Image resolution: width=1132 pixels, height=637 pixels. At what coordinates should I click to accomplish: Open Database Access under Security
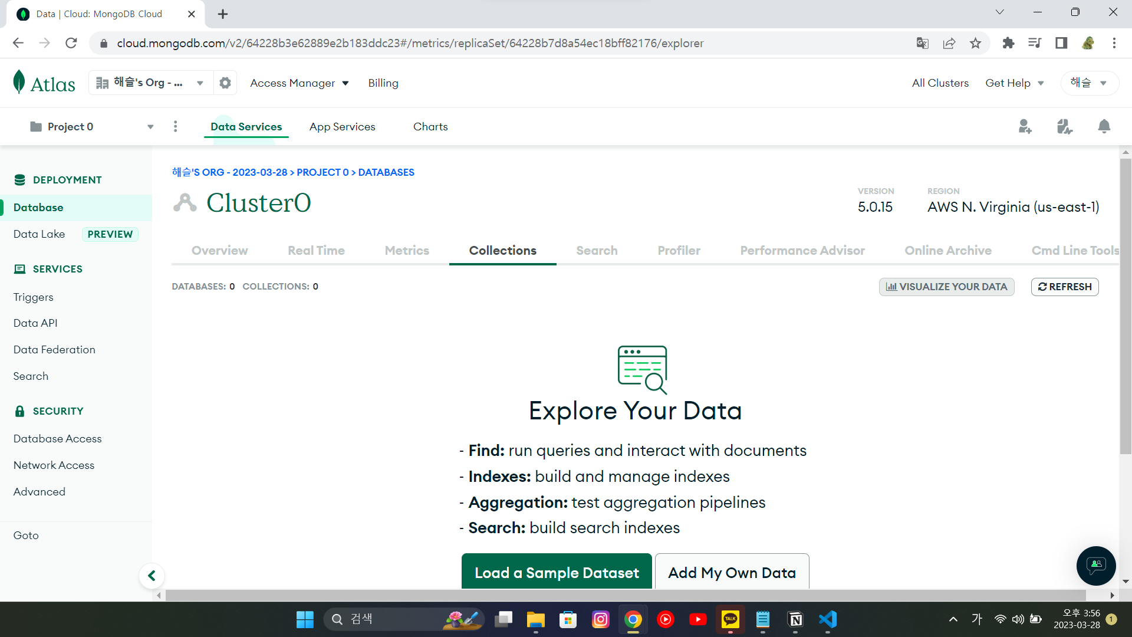(x=57, y=439)
